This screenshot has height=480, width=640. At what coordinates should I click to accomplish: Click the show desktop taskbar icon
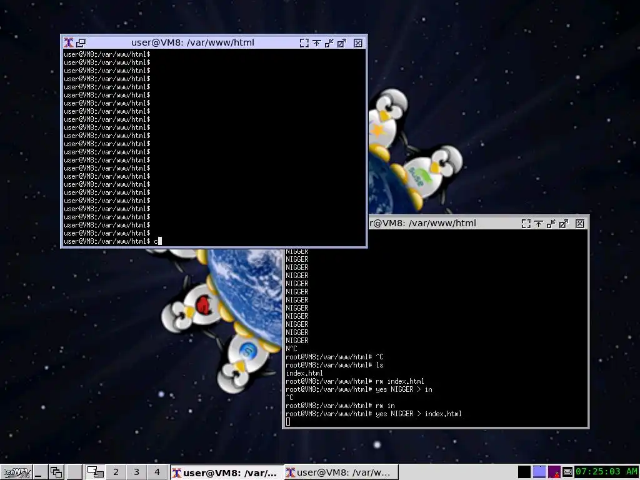click(39, 472)
